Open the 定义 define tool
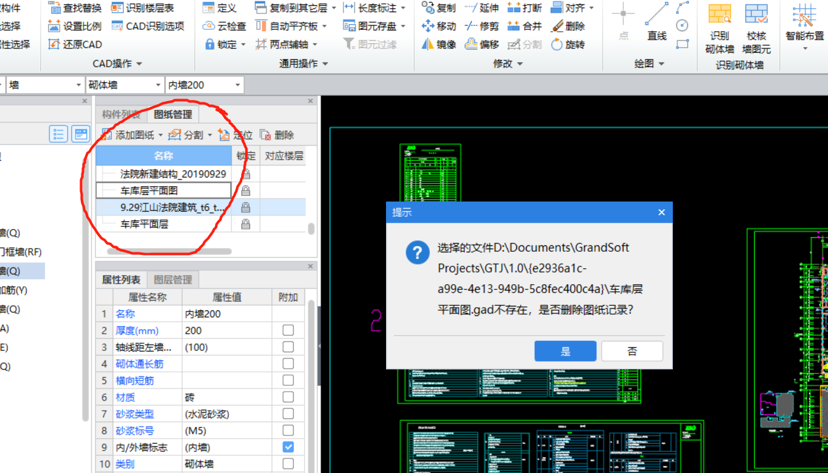This screenshot has width=828, height=473. point(219,8)
